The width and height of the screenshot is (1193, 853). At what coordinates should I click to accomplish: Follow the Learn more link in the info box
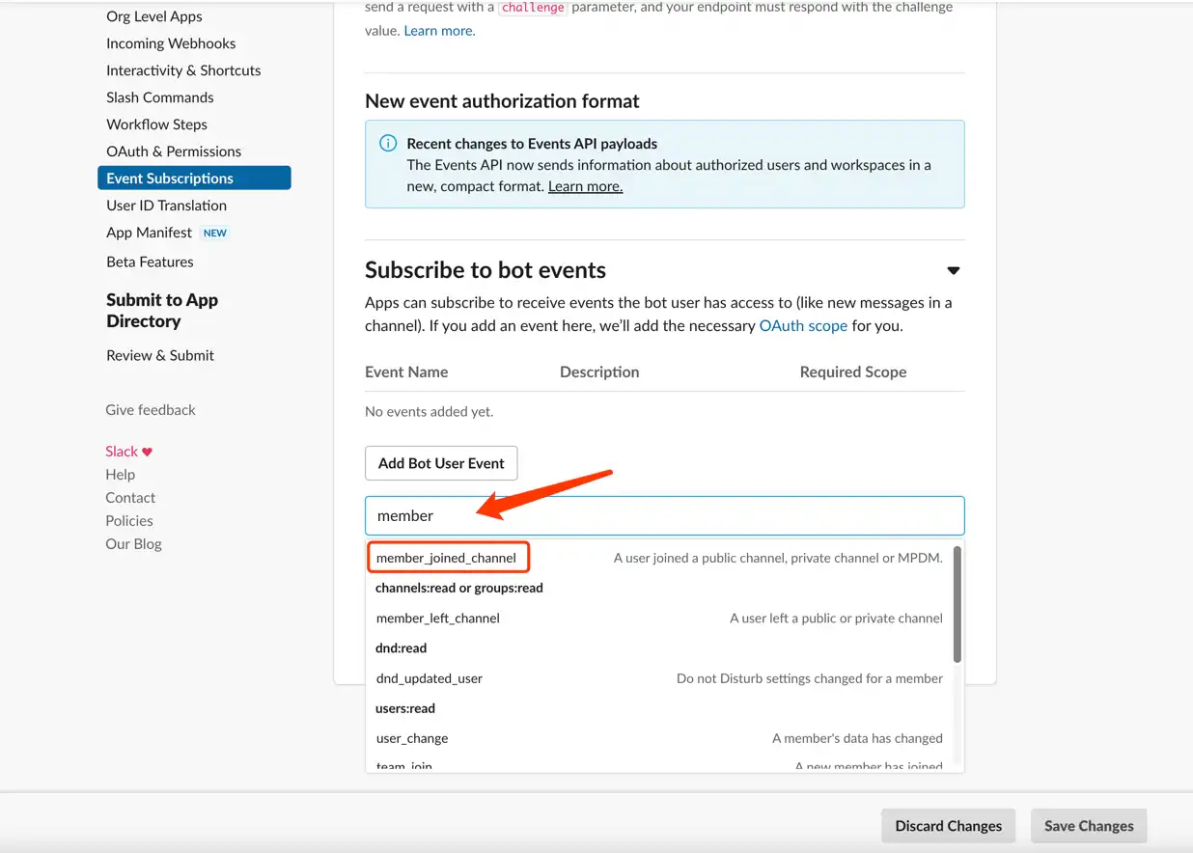585,186
